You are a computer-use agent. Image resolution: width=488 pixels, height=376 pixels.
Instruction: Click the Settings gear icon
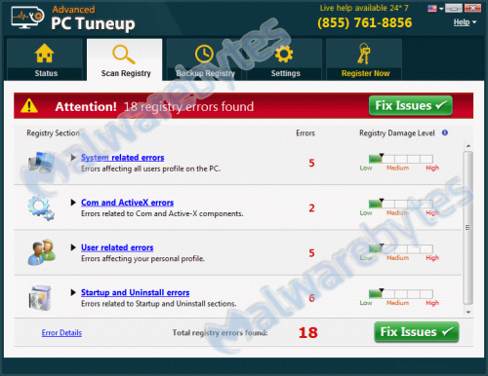click(284, 54)
